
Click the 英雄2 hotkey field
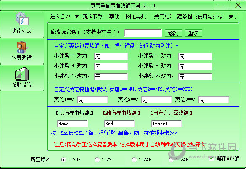pos(156,100)
